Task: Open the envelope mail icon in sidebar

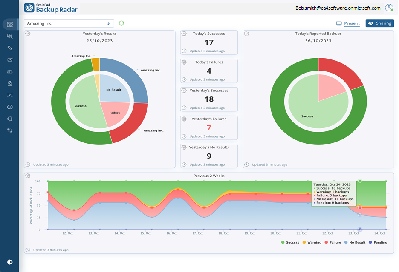Action: [x=10, y=60]
